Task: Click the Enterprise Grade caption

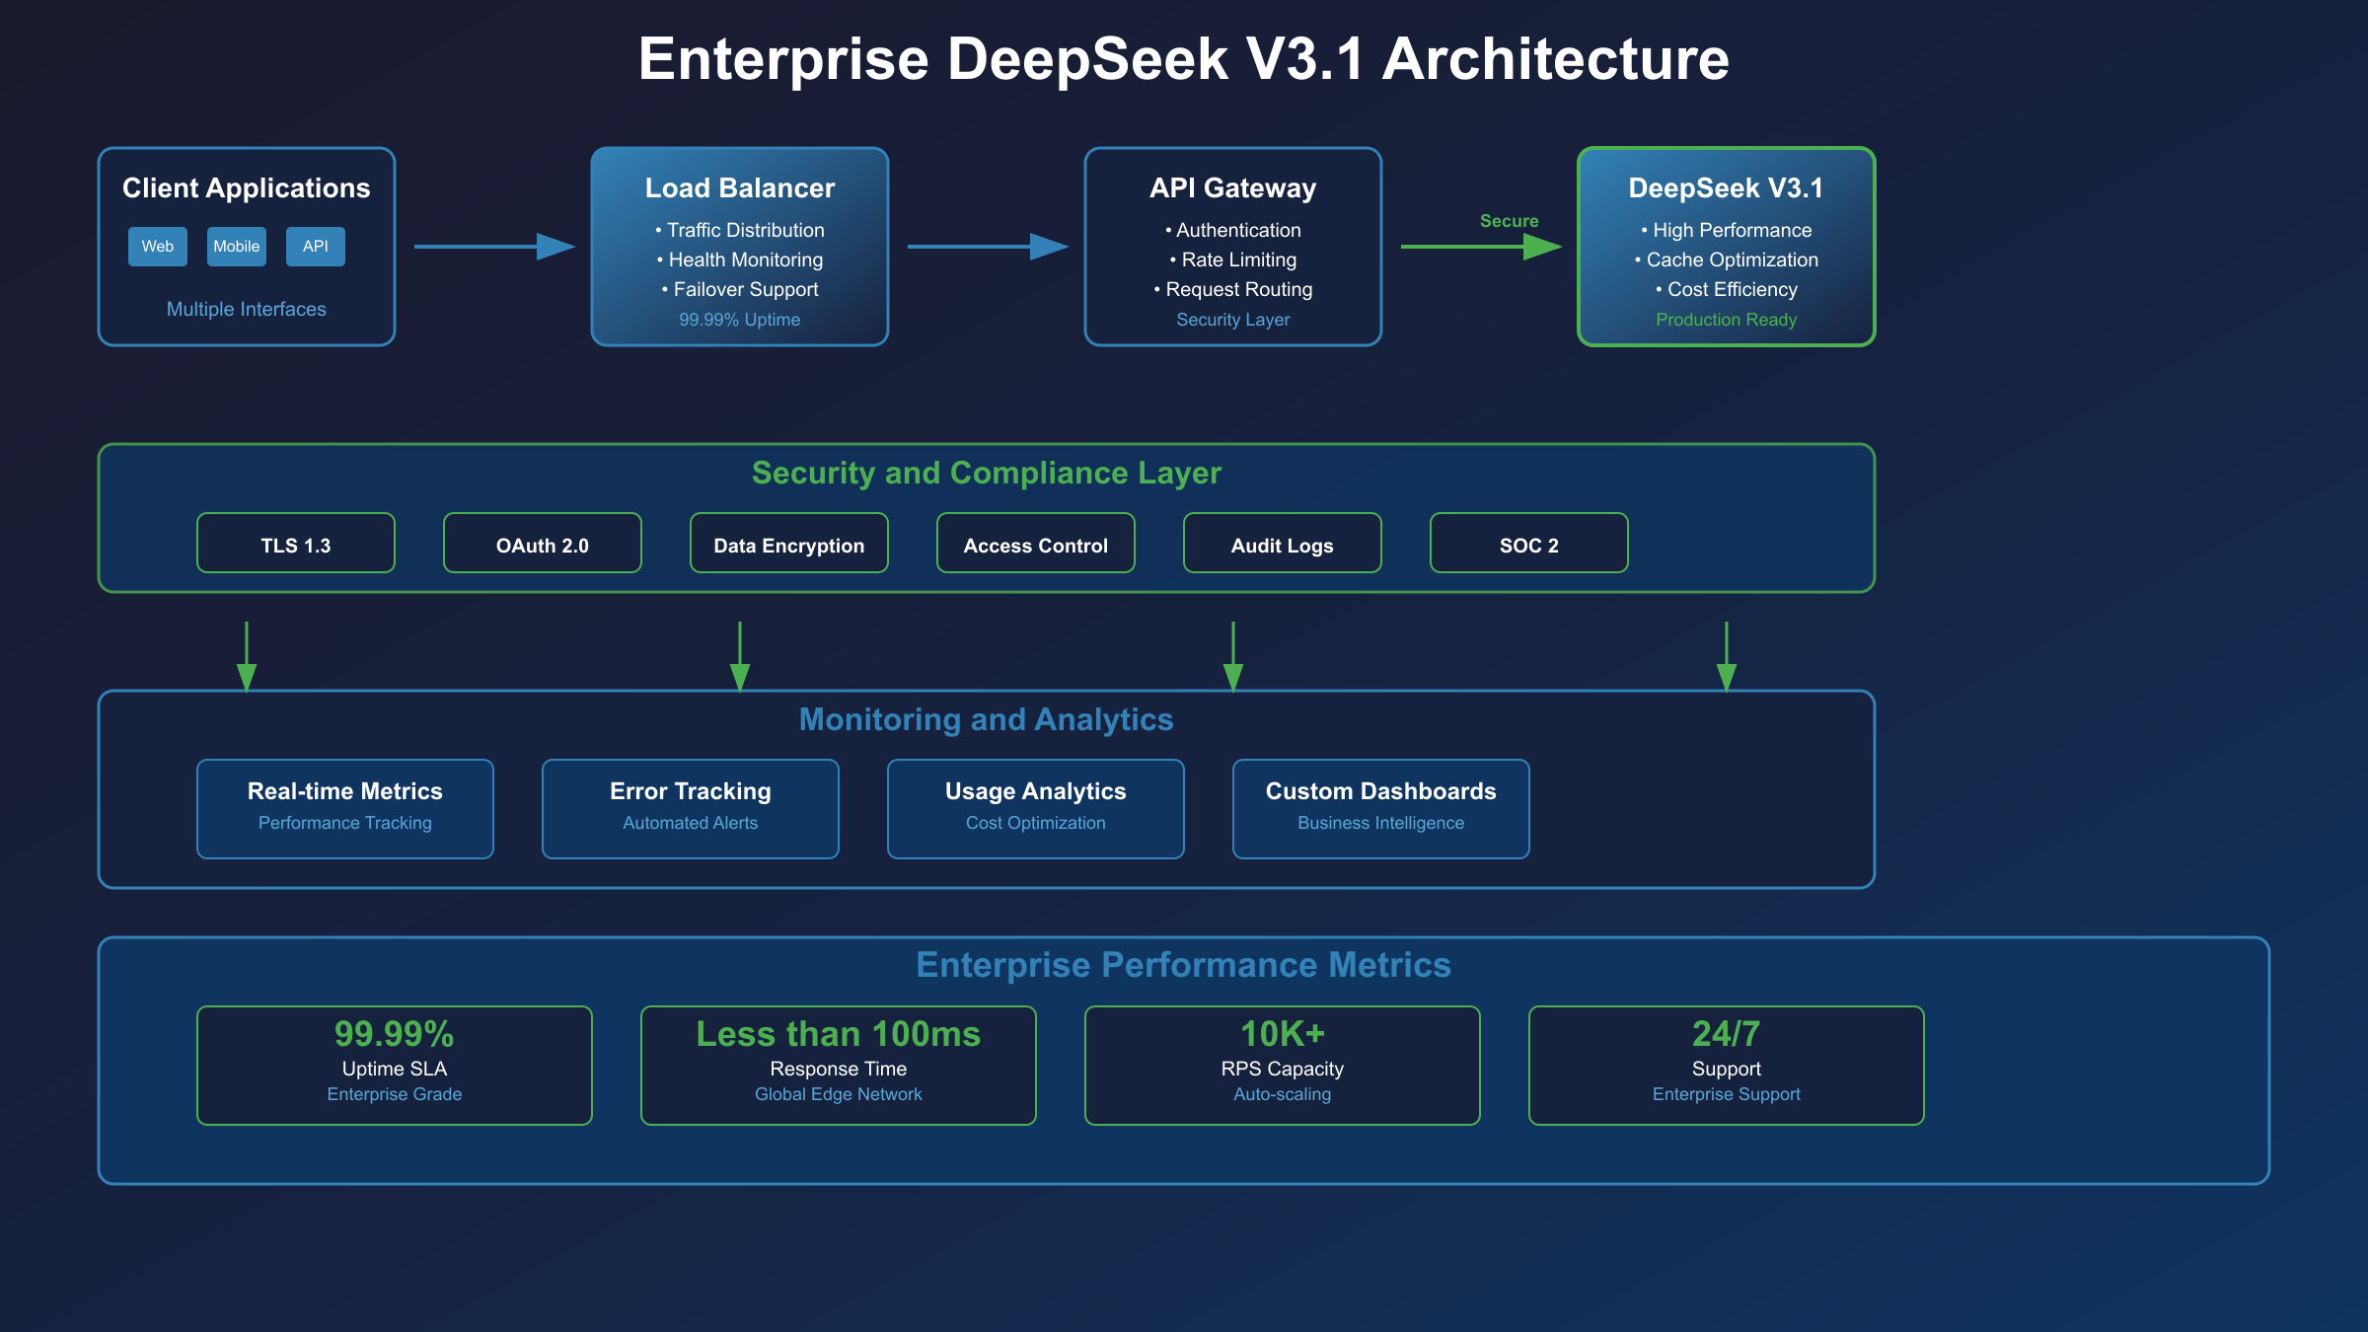Action: [x=395, y=1094]
